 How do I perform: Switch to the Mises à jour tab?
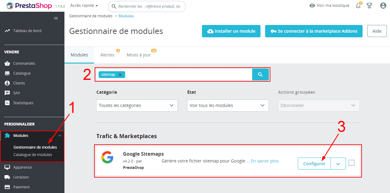pyautogui.click(x=139, y=55)
